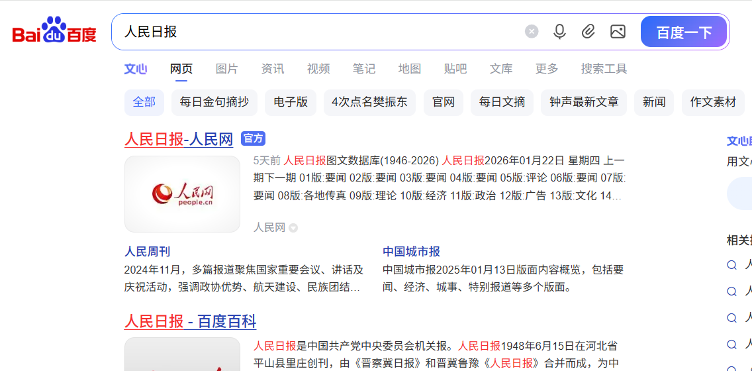Open the 人民日报 - 百度百科 link
The height and width of the screenshot is (371, 752).
pyautogui.click(x=190, y=322)
